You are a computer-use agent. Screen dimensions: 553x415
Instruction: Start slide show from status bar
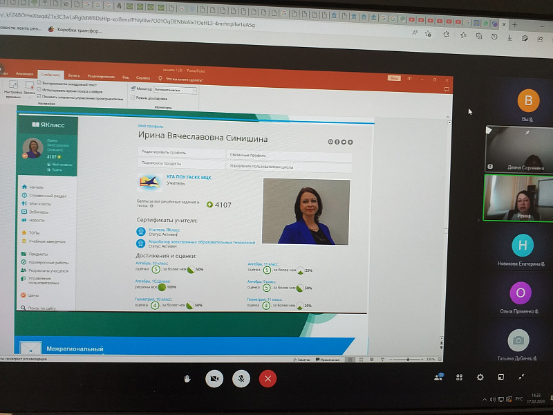(382, 359)
